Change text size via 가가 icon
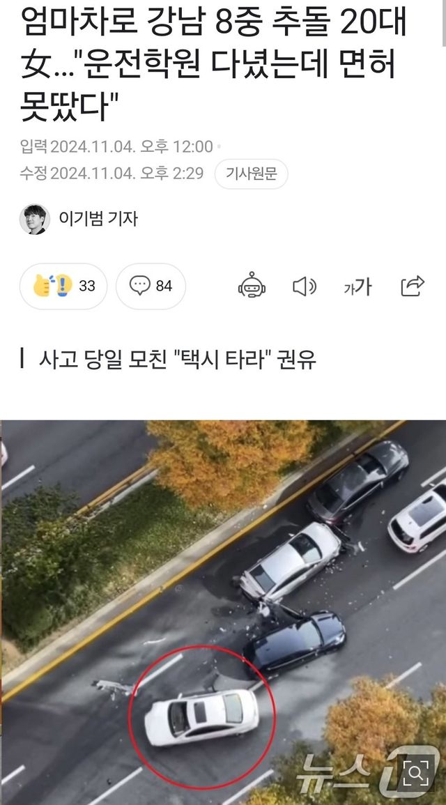 click(357, 286)
